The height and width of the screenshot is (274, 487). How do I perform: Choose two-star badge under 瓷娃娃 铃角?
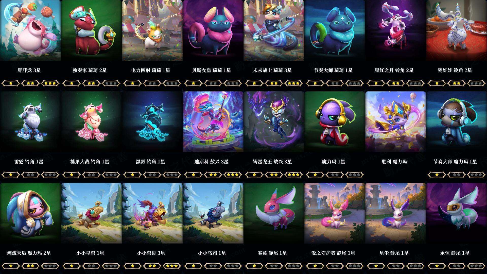pyautogui.click(x=457, y=83)
